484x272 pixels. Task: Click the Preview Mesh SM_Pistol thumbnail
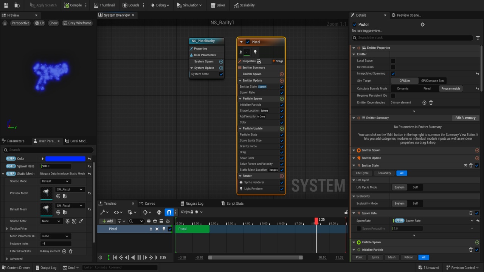tap(47, 193)
